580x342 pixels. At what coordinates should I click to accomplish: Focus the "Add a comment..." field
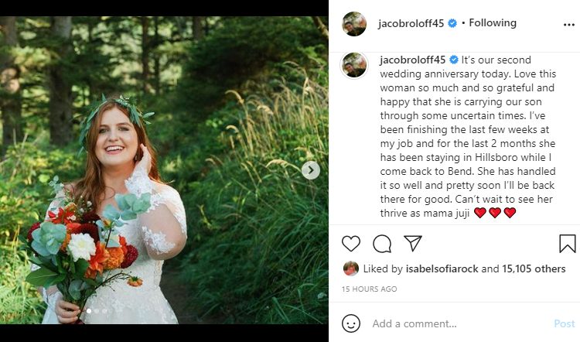(456, 323)
